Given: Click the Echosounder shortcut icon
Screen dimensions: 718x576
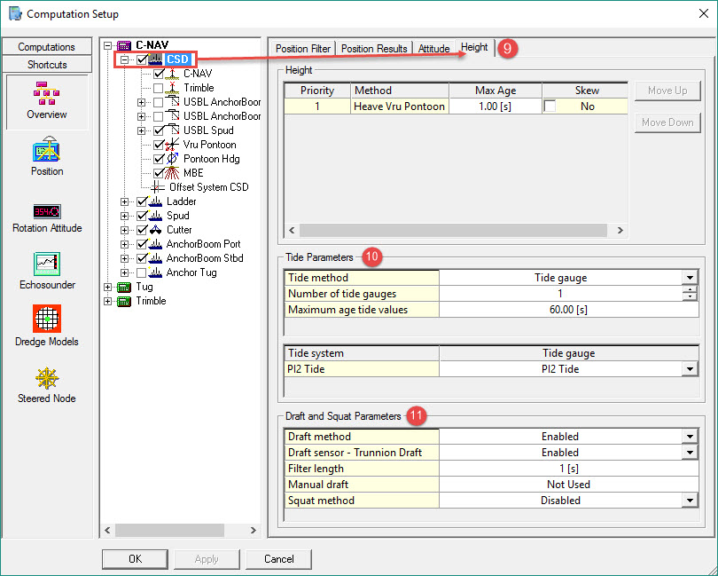Looking at the screenshot, I should 47,265.
